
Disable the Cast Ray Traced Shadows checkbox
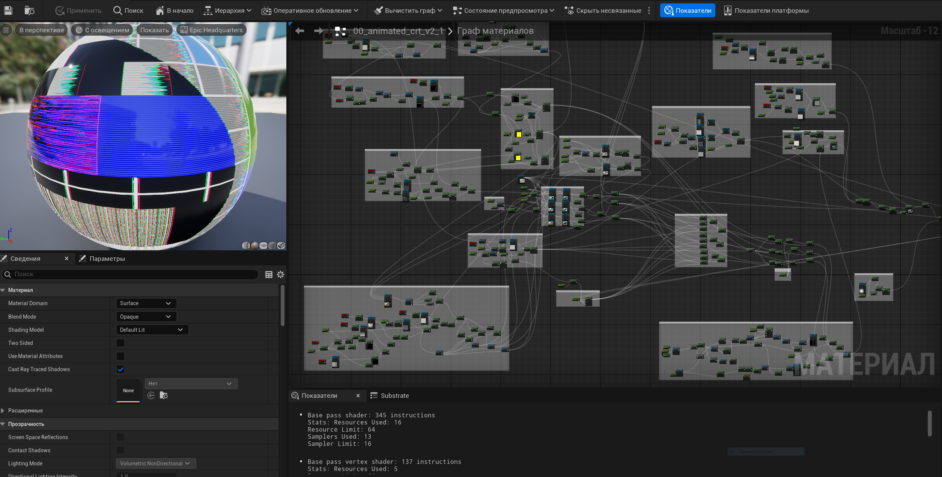[120, 369]
